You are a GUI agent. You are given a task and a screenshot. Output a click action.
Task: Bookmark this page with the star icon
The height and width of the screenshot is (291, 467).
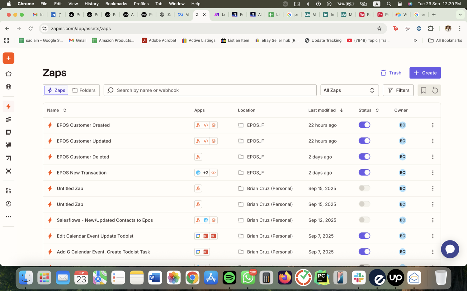379,29
